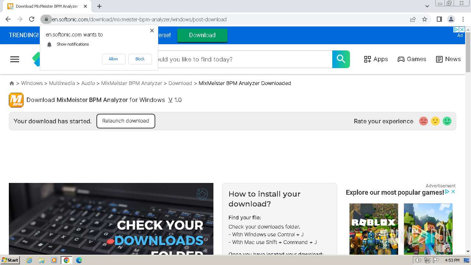Close the popular games advertisement
471x265 pixels.
point(453,192)
